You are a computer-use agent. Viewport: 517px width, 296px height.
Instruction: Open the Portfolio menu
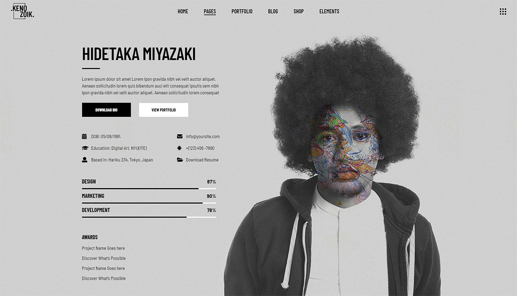(x=242, y=11)
